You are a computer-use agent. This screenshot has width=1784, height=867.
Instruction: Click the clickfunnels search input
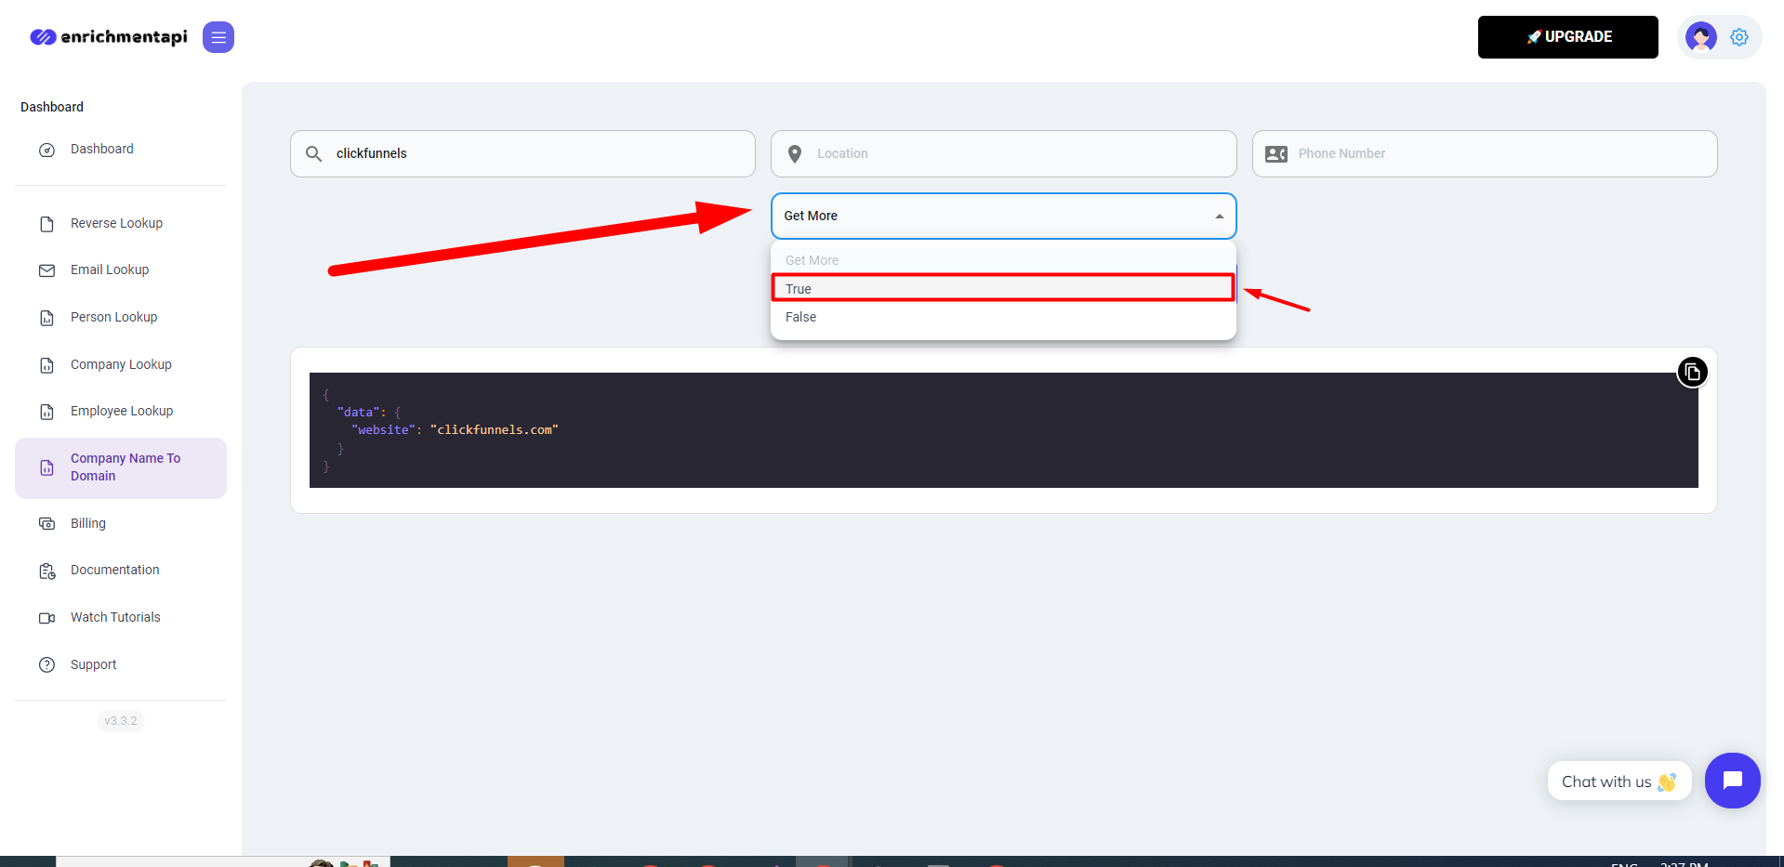(522, 153)
